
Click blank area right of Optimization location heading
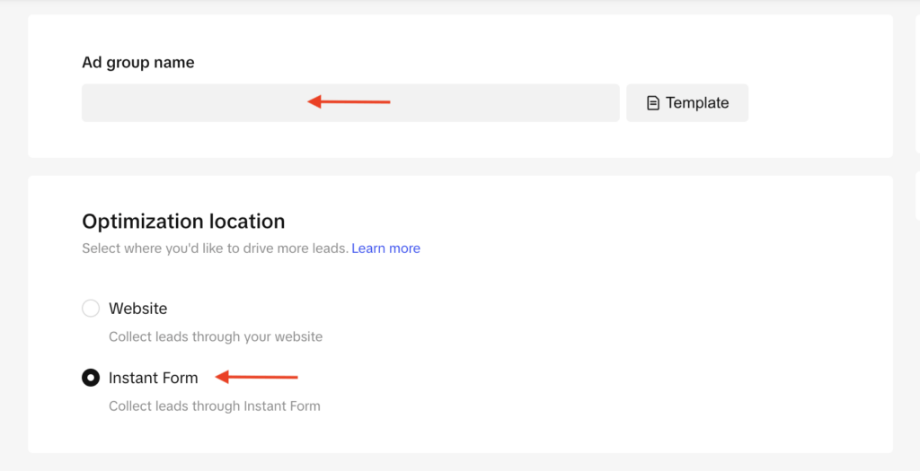coord(584,222)
